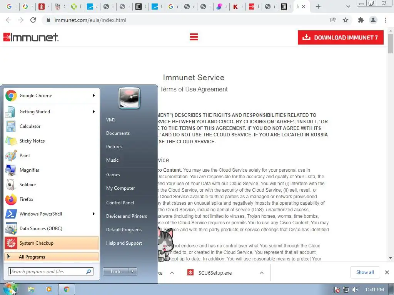
Task: Launch Getting Started from Start menu
Action: (52, 112)
